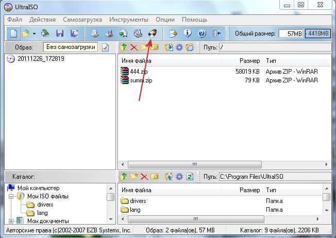Open the Опции menu
This screenshot has width=336, height=238.
pos(165,20)
